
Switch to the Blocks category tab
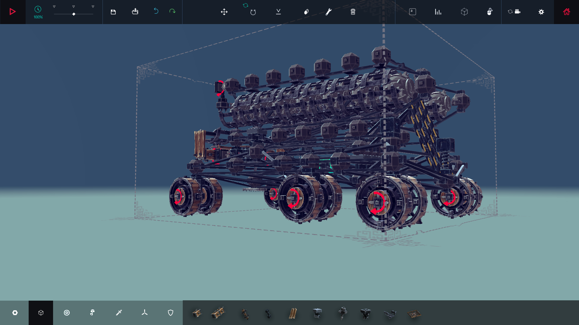pyautogui.click(x=41, y=313)
